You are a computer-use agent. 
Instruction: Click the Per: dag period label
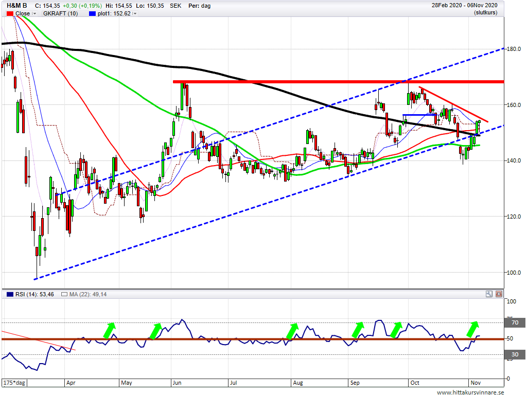[x=199, y=6]
